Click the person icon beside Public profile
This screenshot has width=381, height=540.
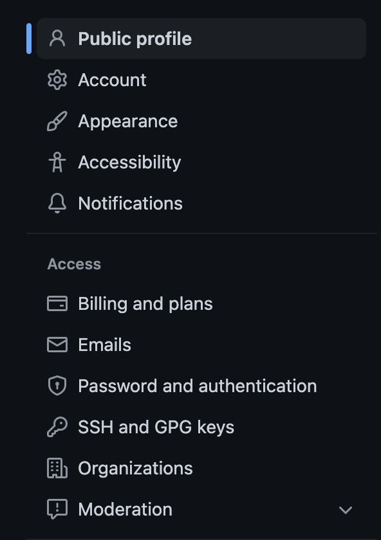coord(57,39)
